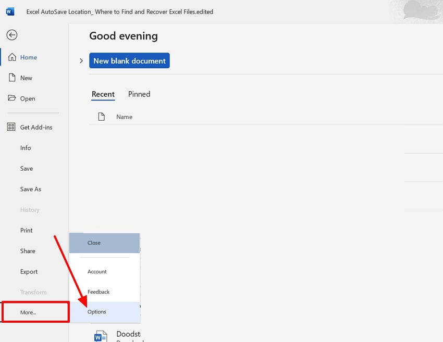Click More... at the sidebar bottom

(28, 312)
